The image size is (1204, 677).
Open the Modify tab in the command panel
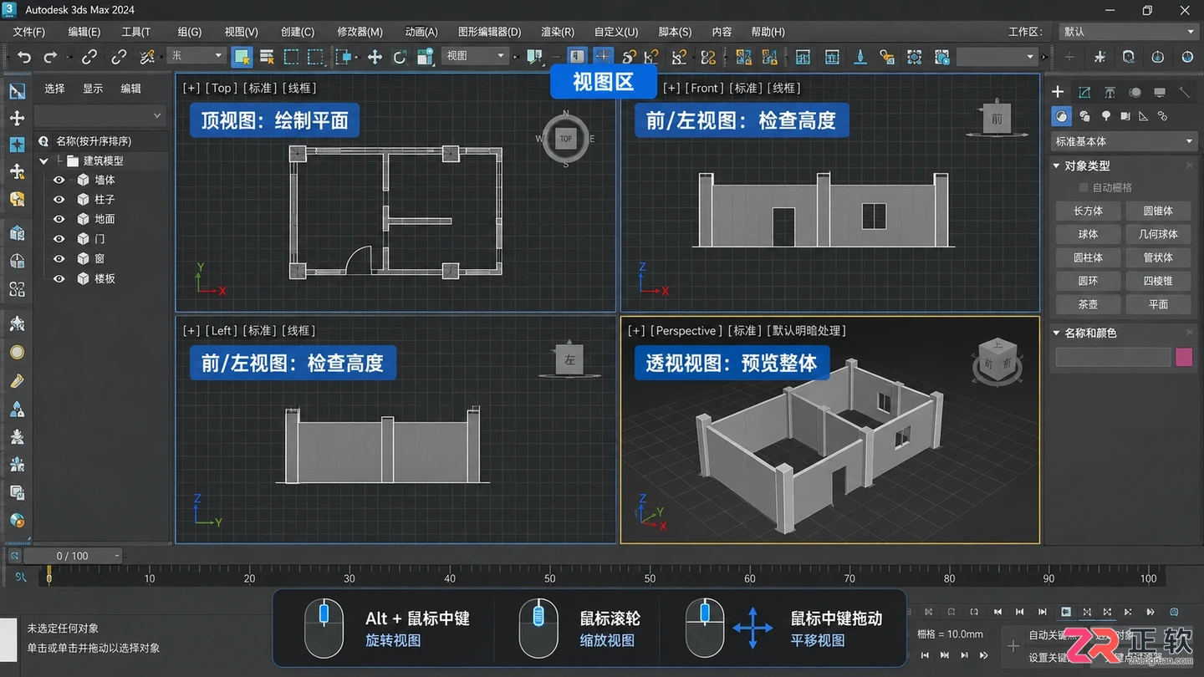1084,92
